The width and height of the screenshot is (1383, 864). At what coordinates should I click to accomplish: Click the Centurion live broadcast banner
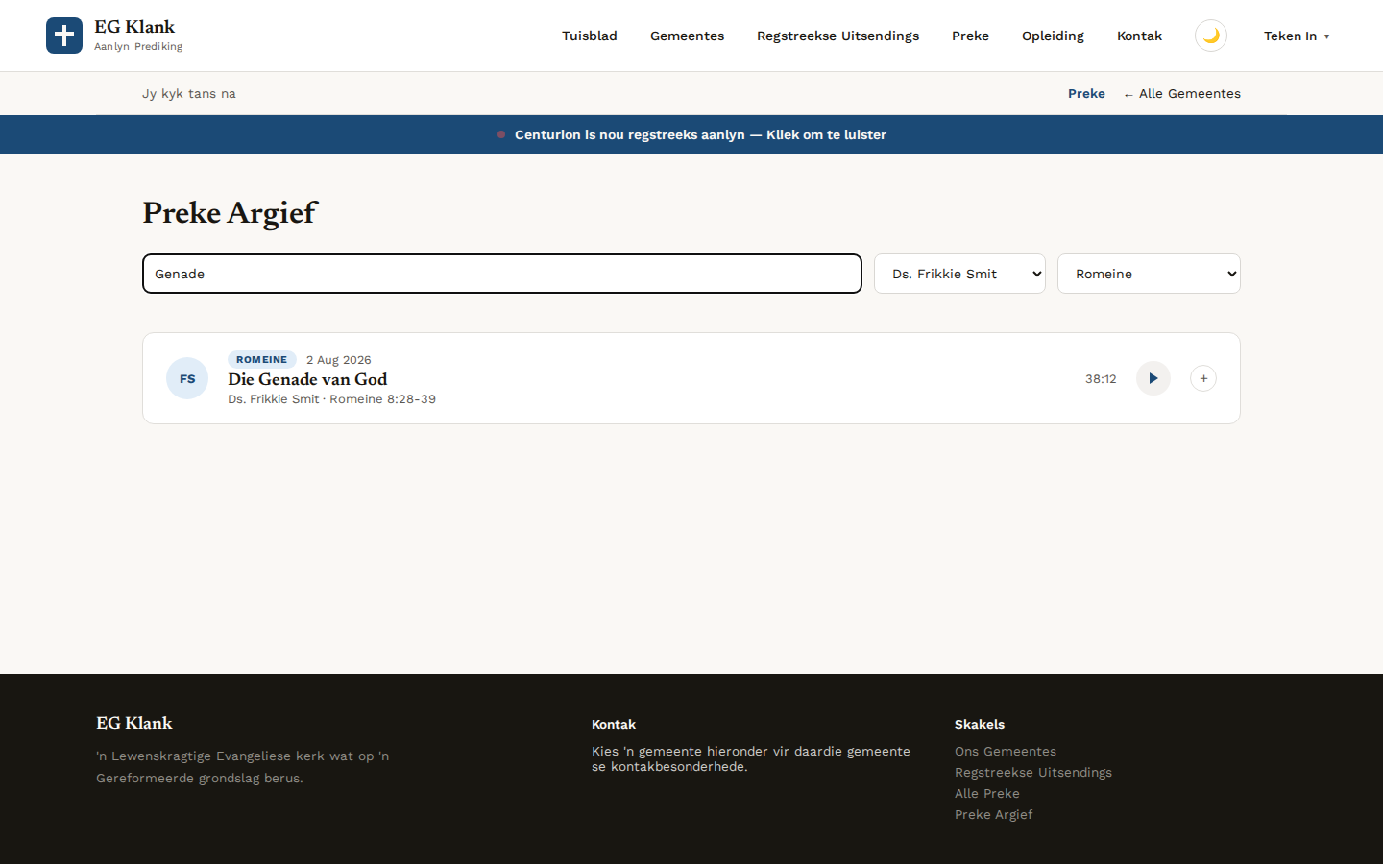pos(691,134)
